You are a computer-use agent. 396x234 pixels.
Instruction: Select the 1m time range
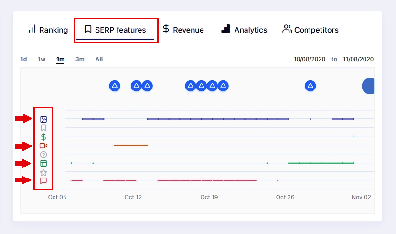60,59
